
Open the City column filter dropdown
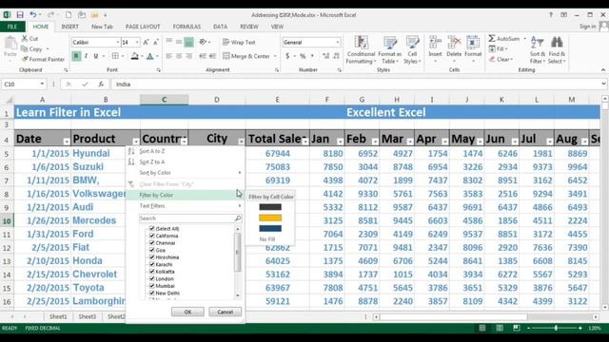(241, 142)
